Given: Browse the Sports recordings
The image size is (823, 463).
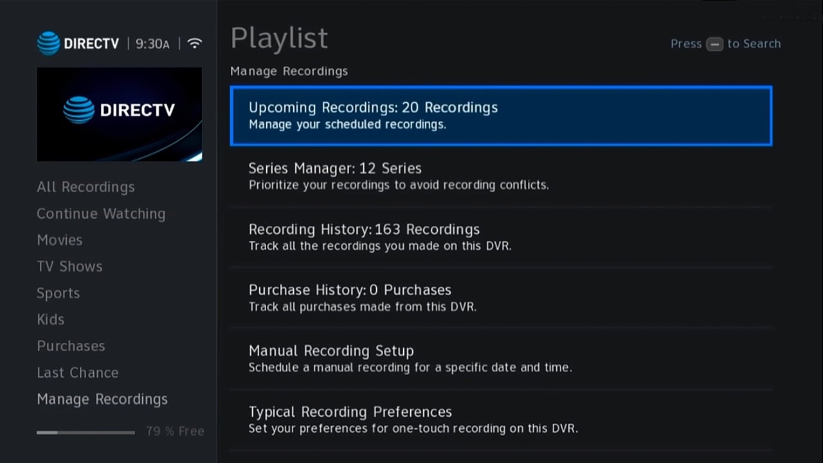Looking at the screenshot, I should [x=59, y=293].
